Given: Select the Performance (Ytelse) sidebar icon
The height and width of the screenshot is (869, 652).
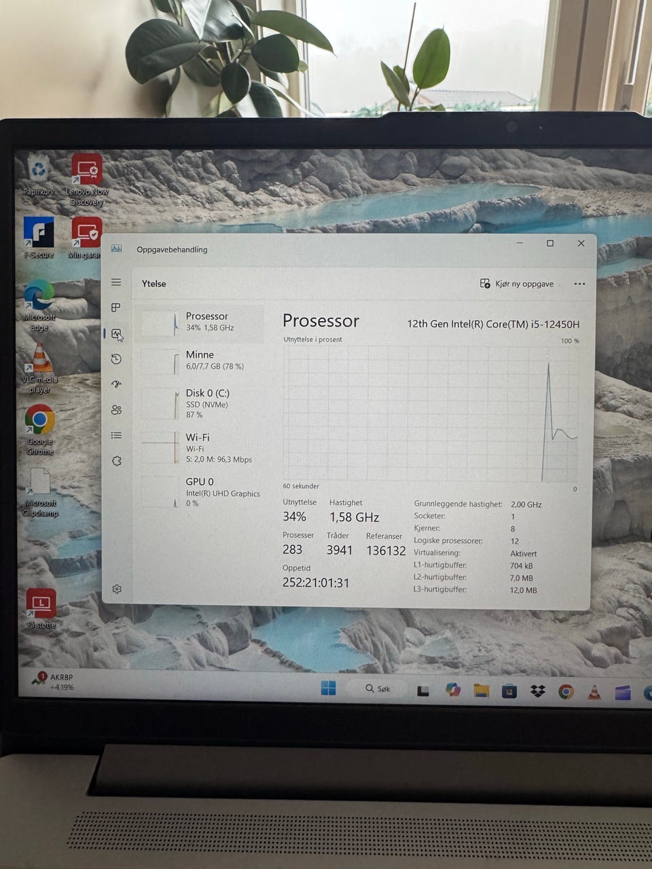Looking at the screenshot, I should click(116, 333).
